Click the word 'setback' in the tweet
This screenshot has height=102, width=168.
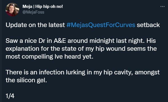(148, 25)
